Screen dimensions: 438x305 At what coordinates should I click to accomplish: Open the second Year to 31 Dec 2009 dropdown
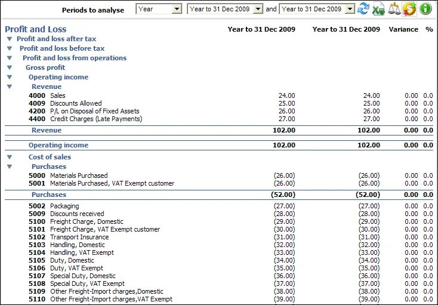coord(317,9)
